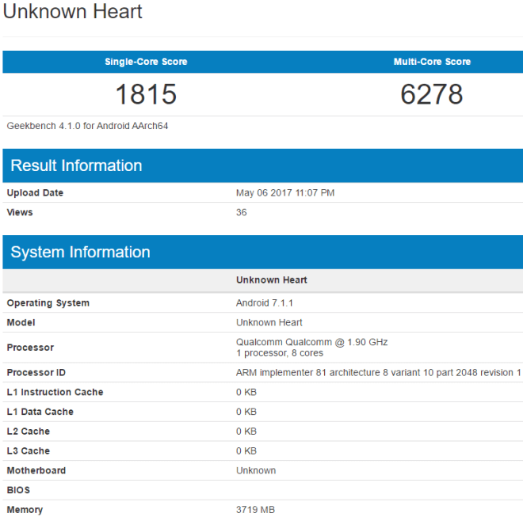
Task: Click the 'Unknown Heart' page title
Action: [x=72, y=11]
